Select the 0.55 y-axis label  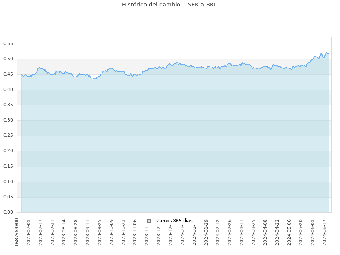coord(8,44)
